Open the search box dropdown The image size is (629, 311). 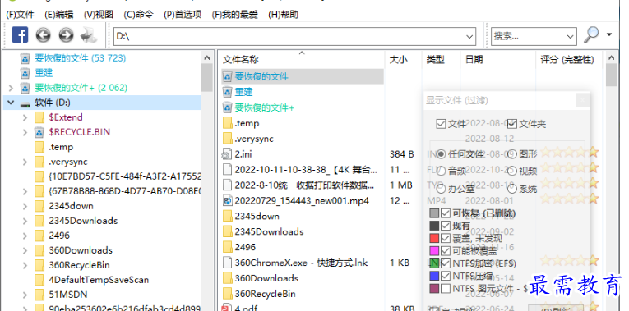571,36
